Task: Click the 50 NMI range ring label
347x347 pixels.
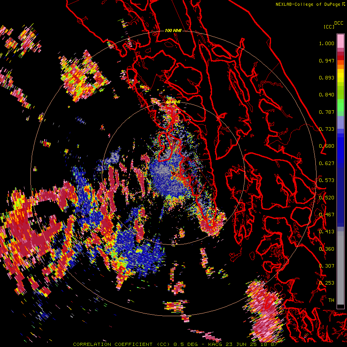Action: (x=173, y=102)
